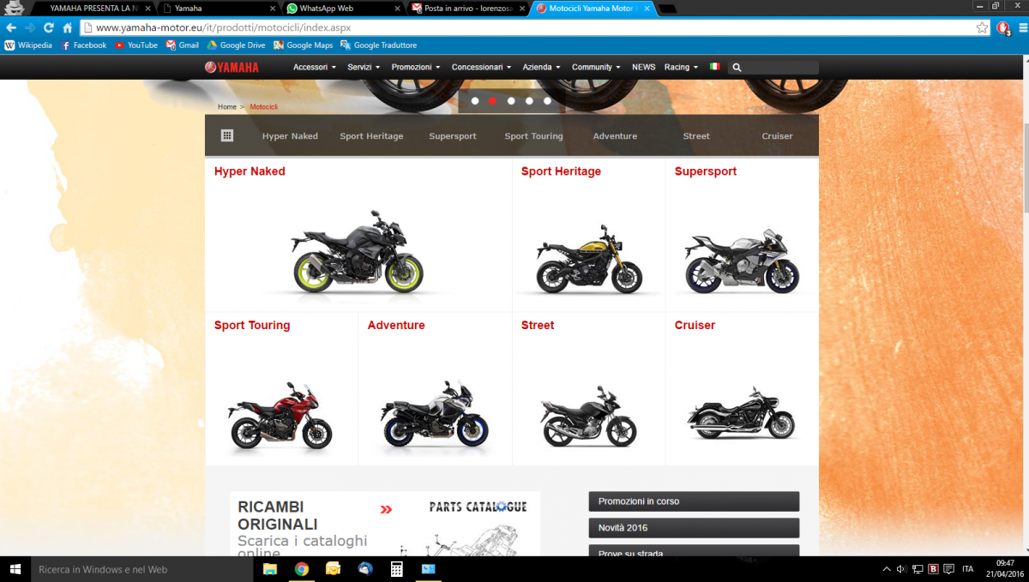Image resolution: width=1029 pixels, height=582 pixels.
Task: Select Supersport in the category bar
Action: pyautogui.click(x=453, y=136)
